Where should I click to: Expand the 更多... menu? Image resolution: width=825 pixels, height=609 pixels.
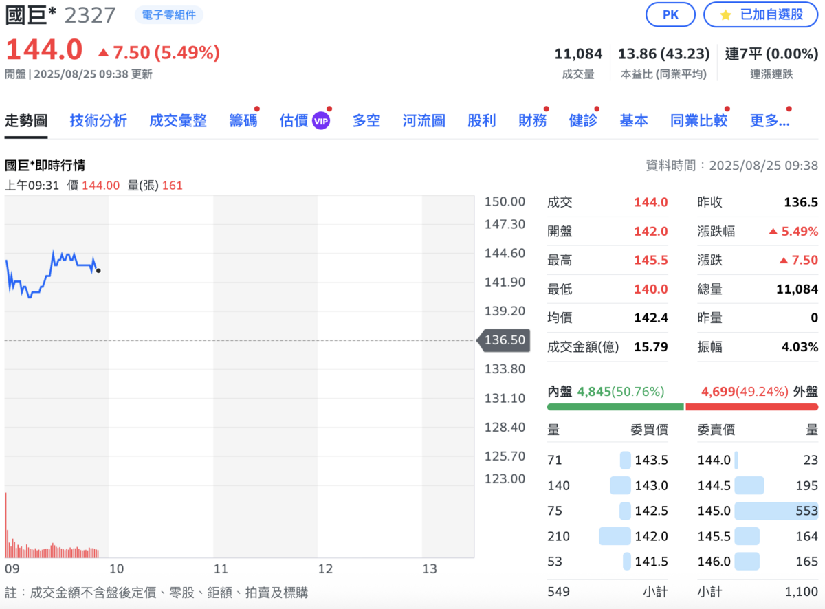769,121
